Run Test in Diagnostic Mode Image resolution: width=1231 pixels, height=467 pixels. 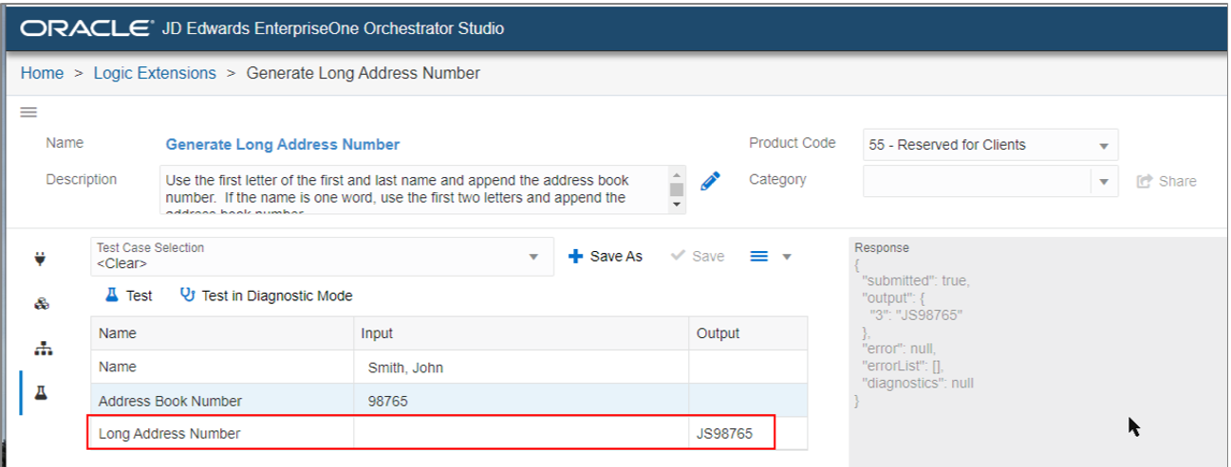[266, 296]
